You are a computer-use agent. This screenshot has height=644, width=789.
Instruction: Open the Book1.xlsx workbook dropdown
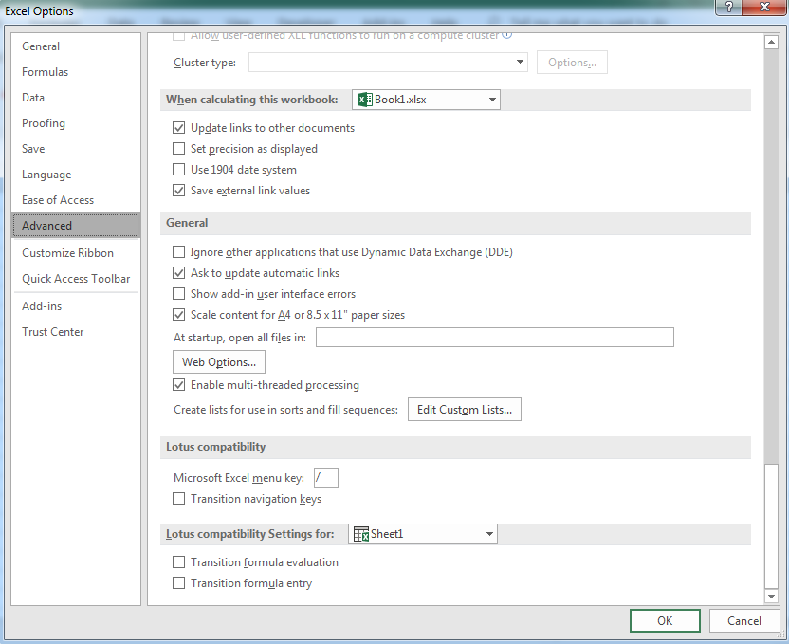click(492, 100)
